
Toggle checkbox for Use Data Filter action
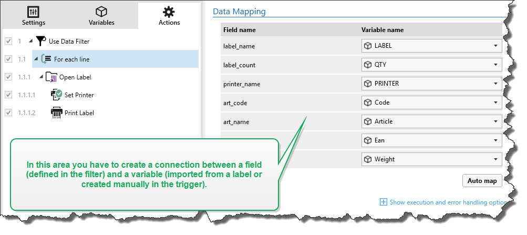tap(8, 41)
